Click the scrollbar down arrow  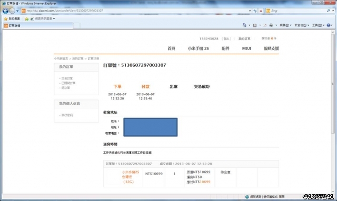pyautogui.click(x=333, y=192)
